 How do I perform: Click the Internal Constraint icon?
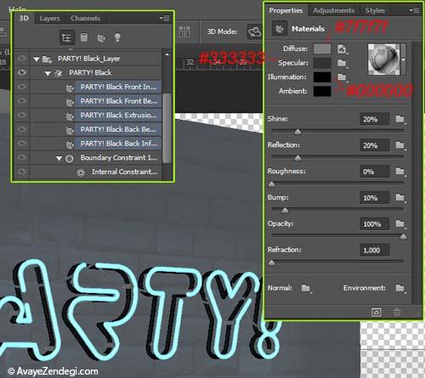(x=81, y=172)
